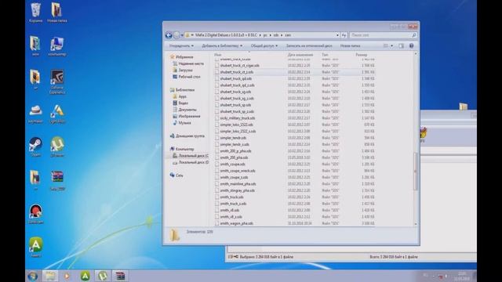Go back with the Explorer back arrow
Viewport: 502px width, 282px height.
(169, 35)
